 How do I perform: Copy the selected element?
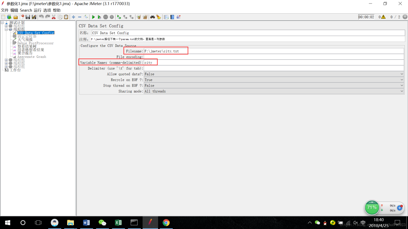click(60, 17)
